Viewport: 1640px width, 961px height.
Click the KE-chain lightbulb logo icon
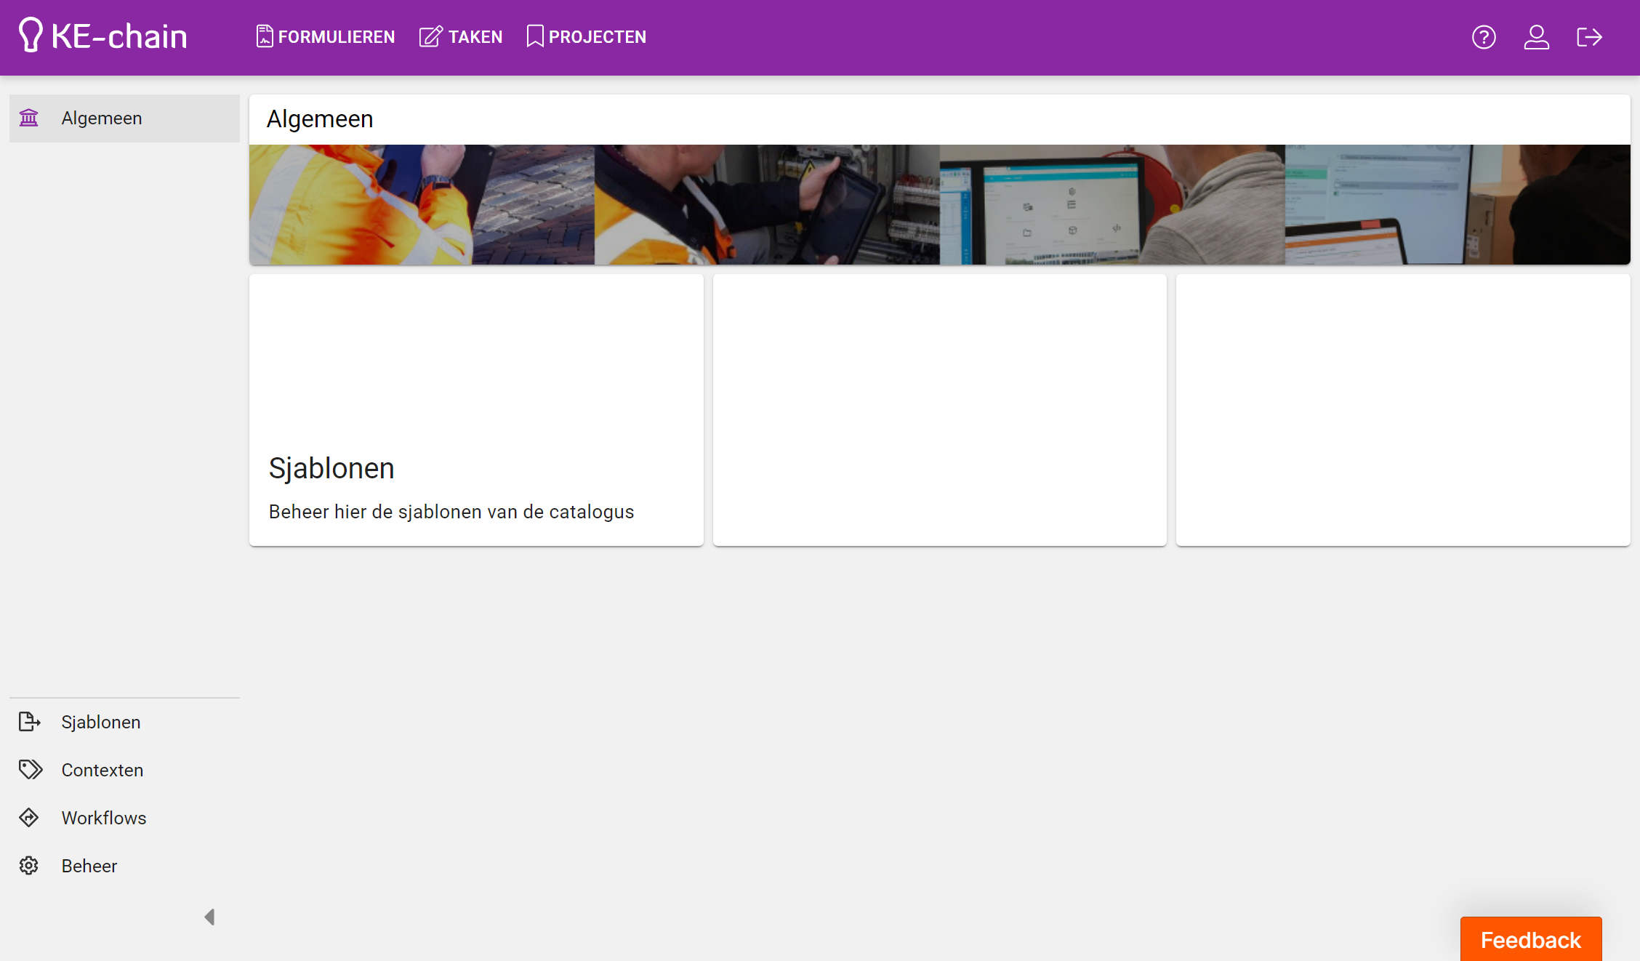coord(31,35)
